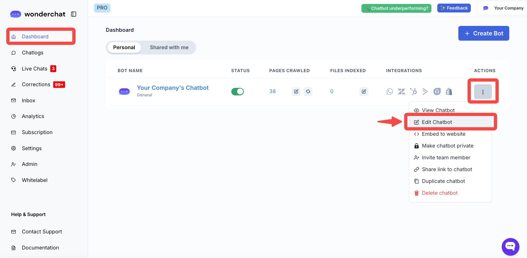This screenshot has width=527, height=258.
Task: Open Your Company's Chatbot link
Action: pyautogui.click(x=172, y=88)
